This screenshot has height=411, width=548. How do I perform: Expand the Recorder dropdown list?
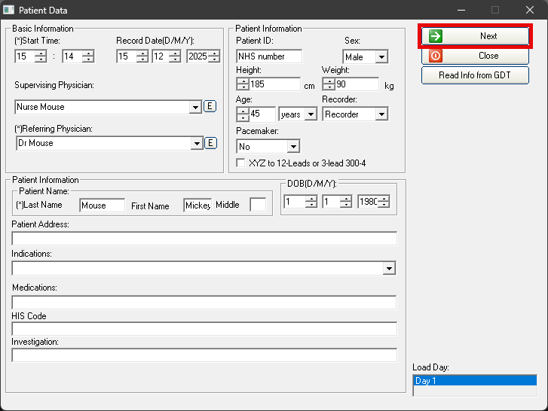(381, 114)
